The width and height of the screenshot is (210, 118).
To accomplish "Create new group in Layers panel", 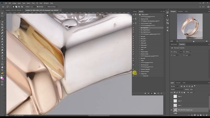I will click(201, 115).
